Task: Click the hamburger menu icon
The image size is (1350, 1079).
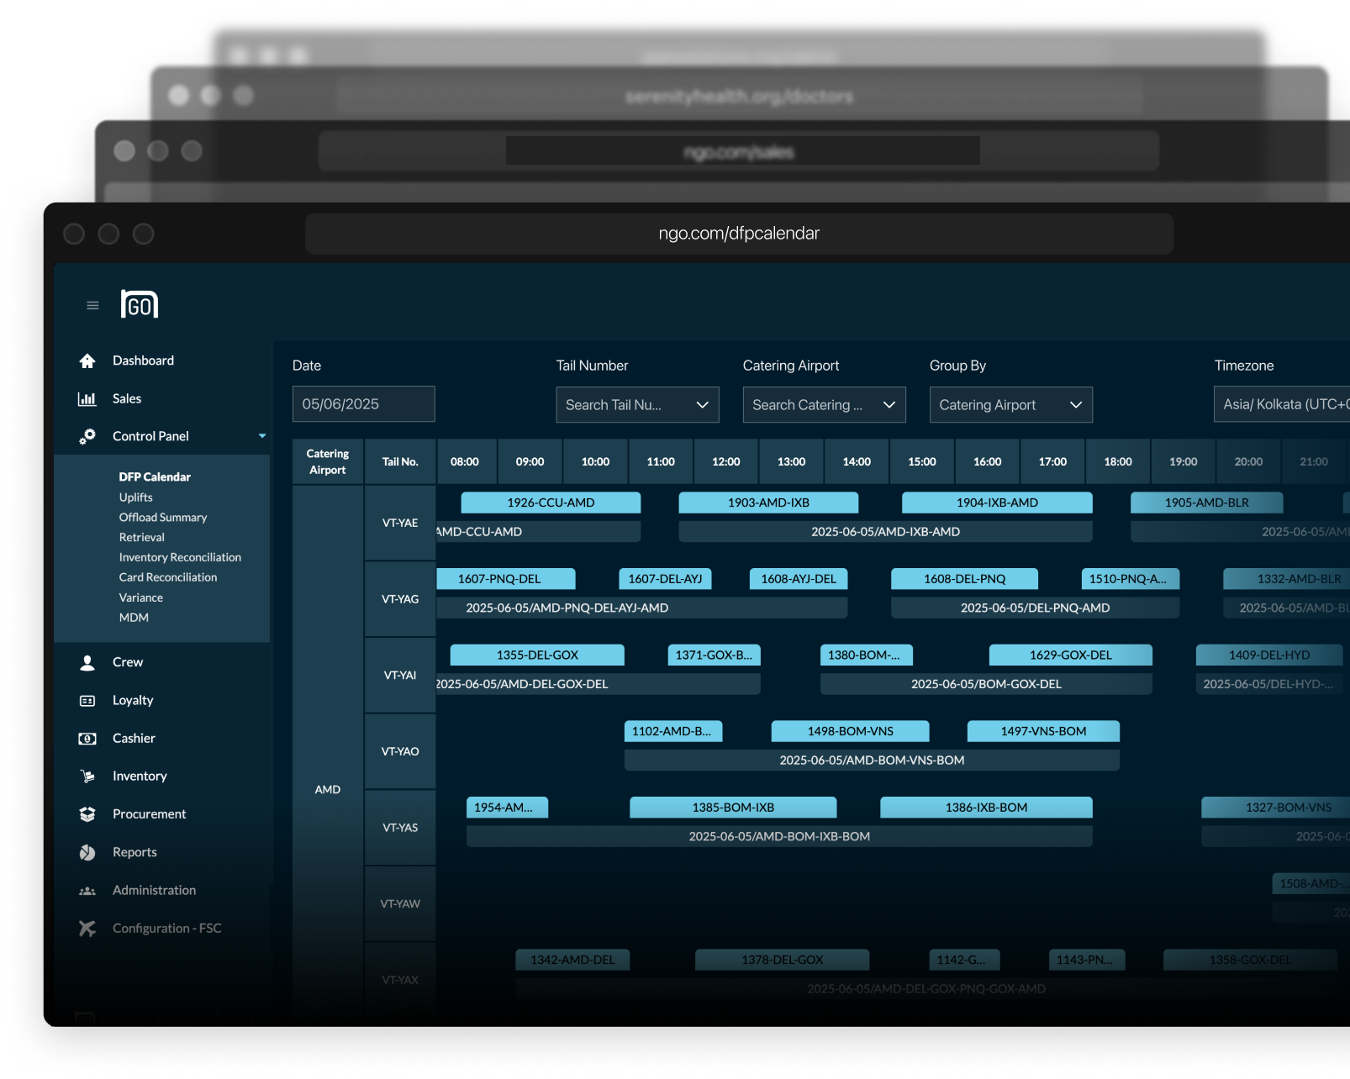Action: pos(92,305)
